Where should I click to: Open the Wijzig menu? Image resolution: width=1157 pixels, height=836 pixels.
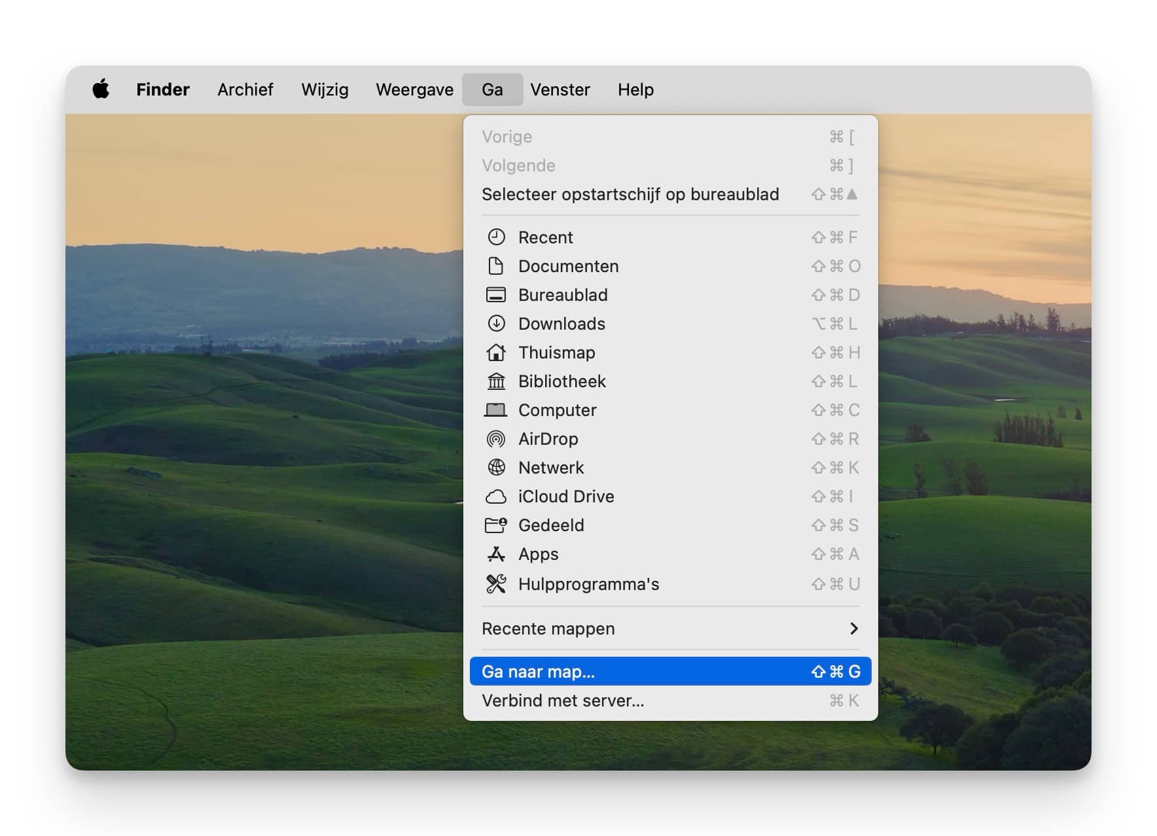tap(325, 90)
